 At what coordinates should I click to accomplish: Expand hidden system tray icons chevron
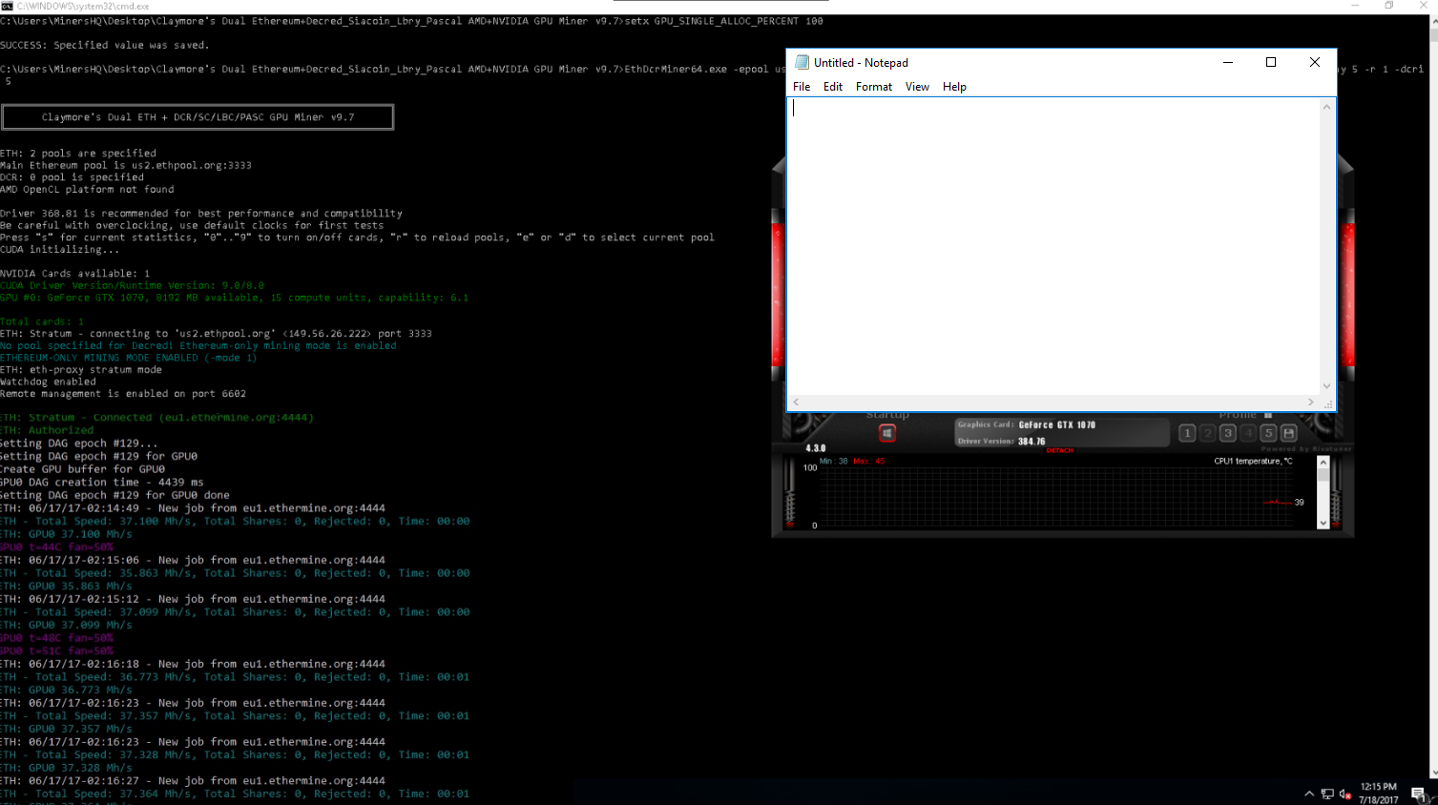[1309, 794]
